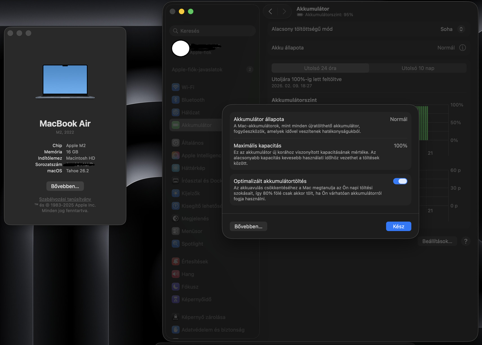Image resolution: width=482 pixels, height=345 pixels.
Task: Open the Menüsor menu bar icon
Action: coord(176,231)
